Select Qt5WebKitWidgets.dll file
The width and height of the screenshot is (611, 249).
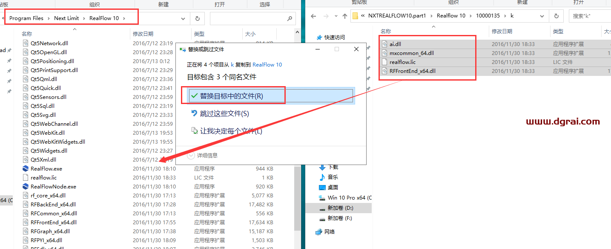[57, 142]
